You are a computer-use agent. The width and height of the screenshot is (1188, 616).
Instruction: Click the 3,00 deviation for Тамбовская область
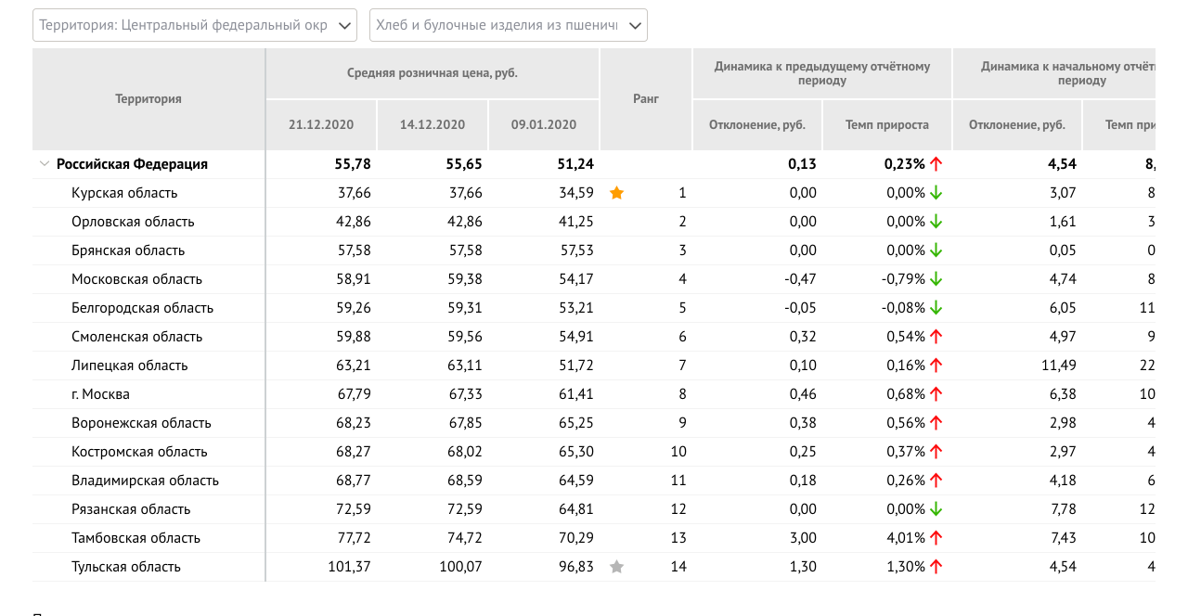803,538
